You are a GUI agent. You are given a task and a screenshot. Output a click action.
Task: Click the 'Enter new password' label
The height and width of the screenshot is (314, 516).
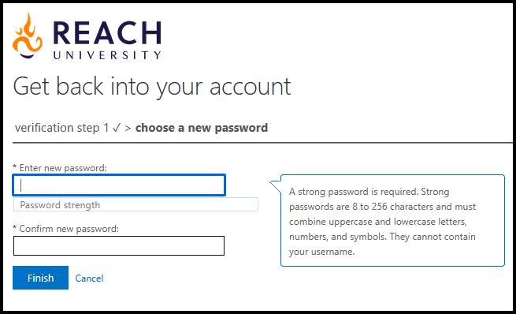pos(63,168)
